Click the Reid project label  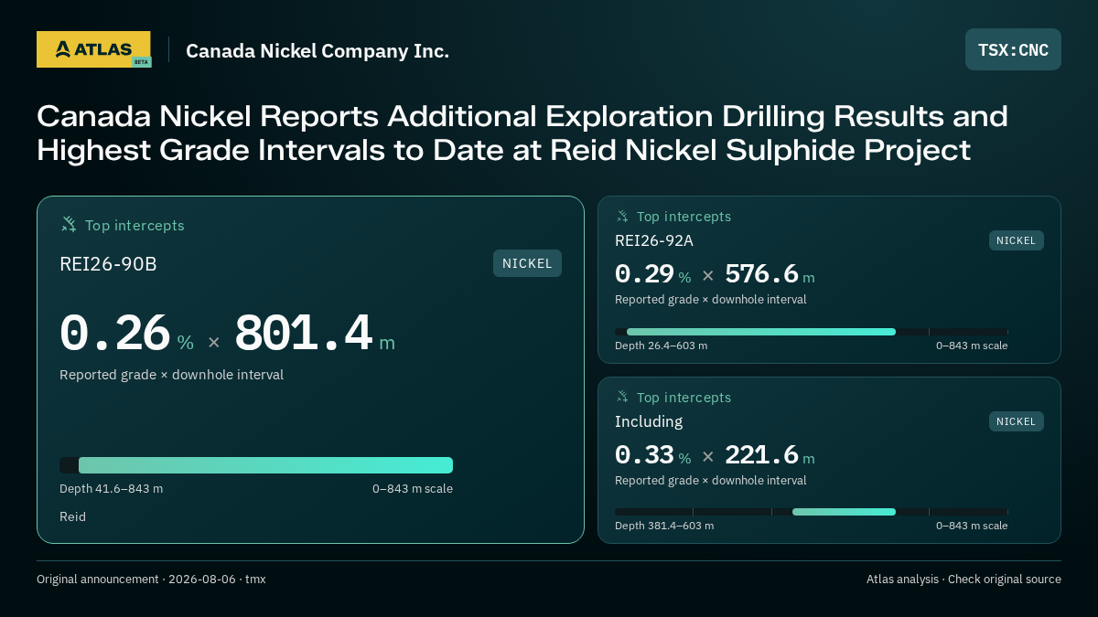[72, 516]
